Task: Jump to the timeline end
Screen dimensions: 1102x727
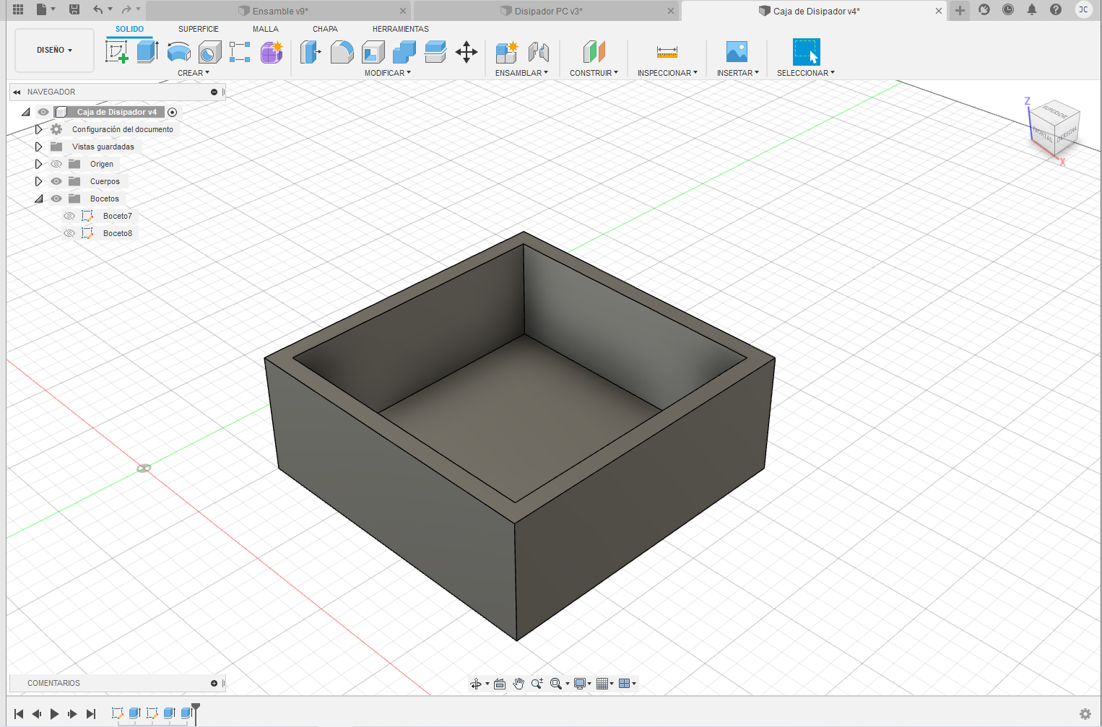Action: (91, 714)
